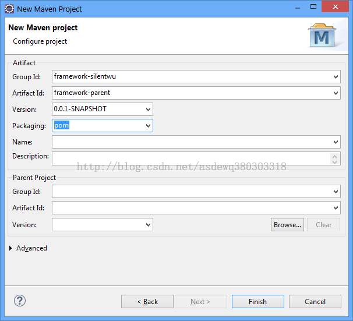Click the Description scrollbar down arrow

pos(334,162)
